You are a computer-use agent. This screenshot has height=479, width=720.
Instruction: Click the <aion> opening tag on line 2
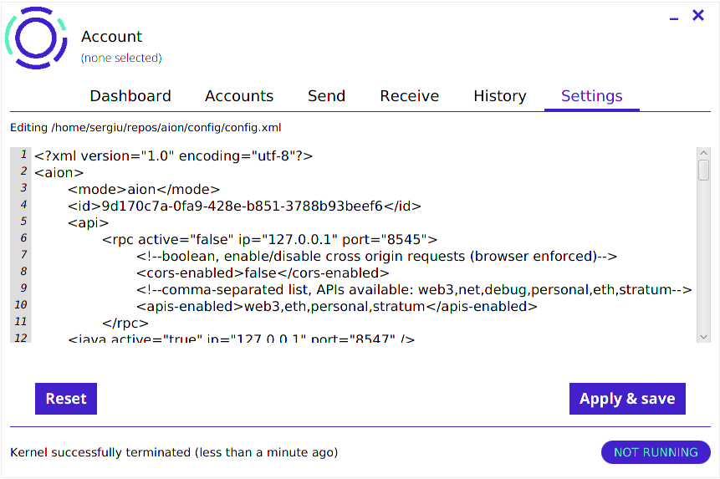59,172
